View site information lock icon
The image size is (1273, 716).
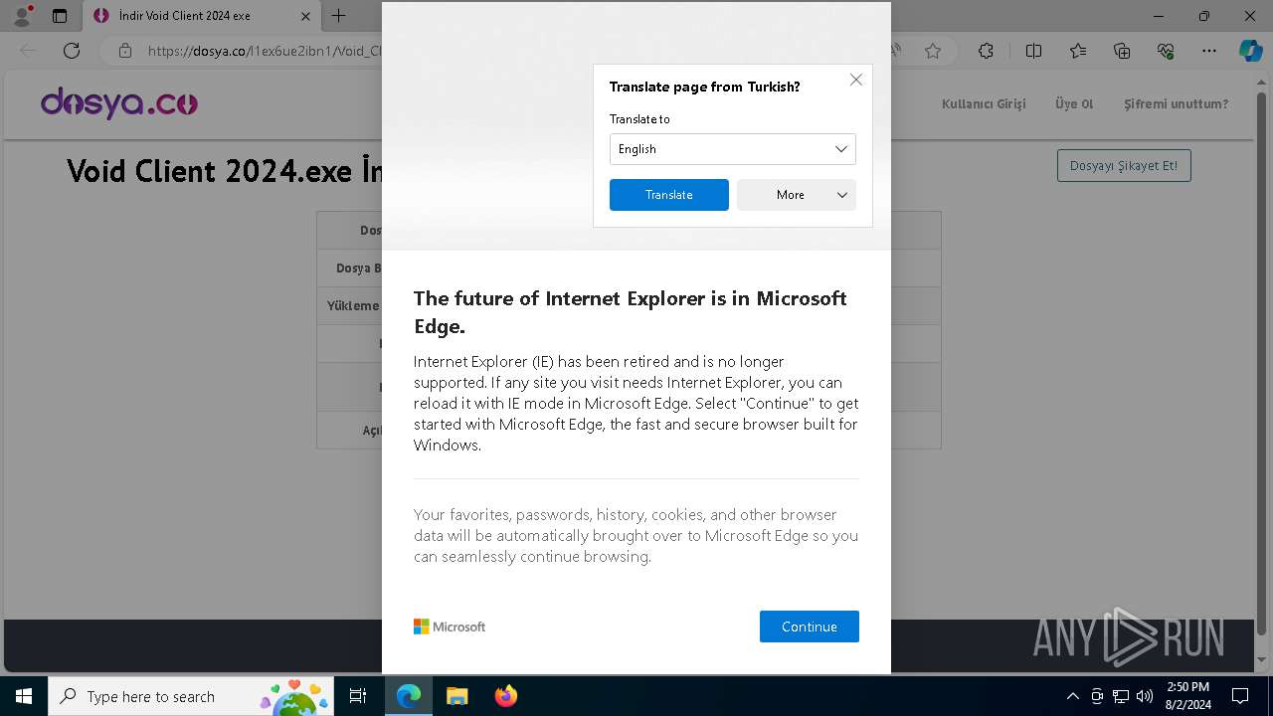[x=124, y=51]
